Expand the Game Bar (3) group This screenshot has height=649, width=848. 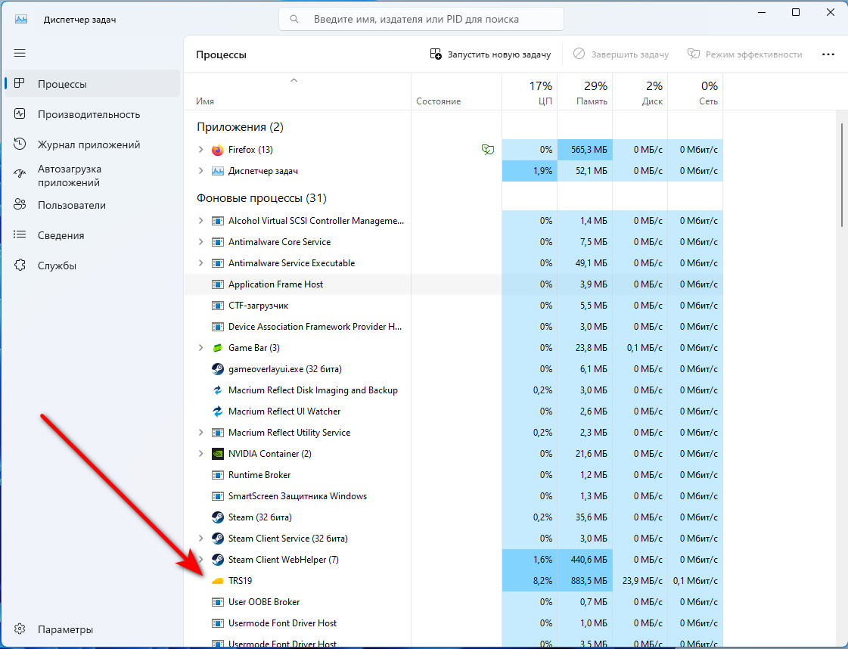coord(200,348)
